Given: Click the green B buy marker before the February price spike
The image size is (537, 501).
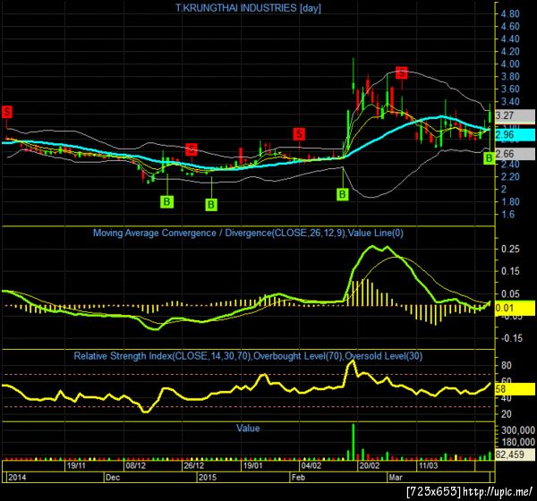Looking at the screenshot, I should (x=342, y=194).
